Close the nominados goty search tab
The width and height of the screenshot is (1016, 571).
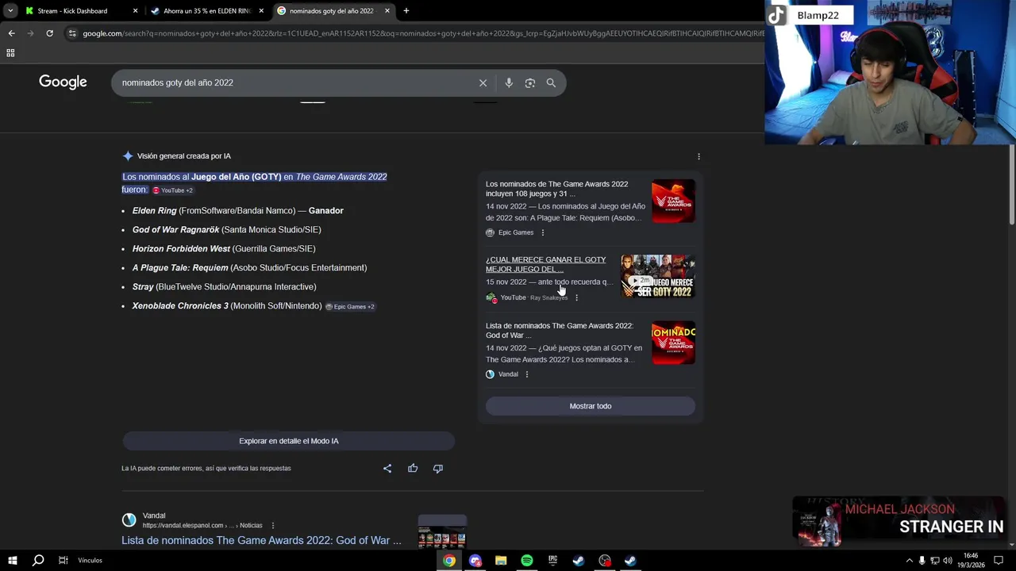387,11
